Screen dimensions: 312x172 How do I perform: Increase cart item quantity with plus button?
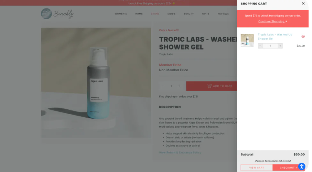(x=280, y=46)
